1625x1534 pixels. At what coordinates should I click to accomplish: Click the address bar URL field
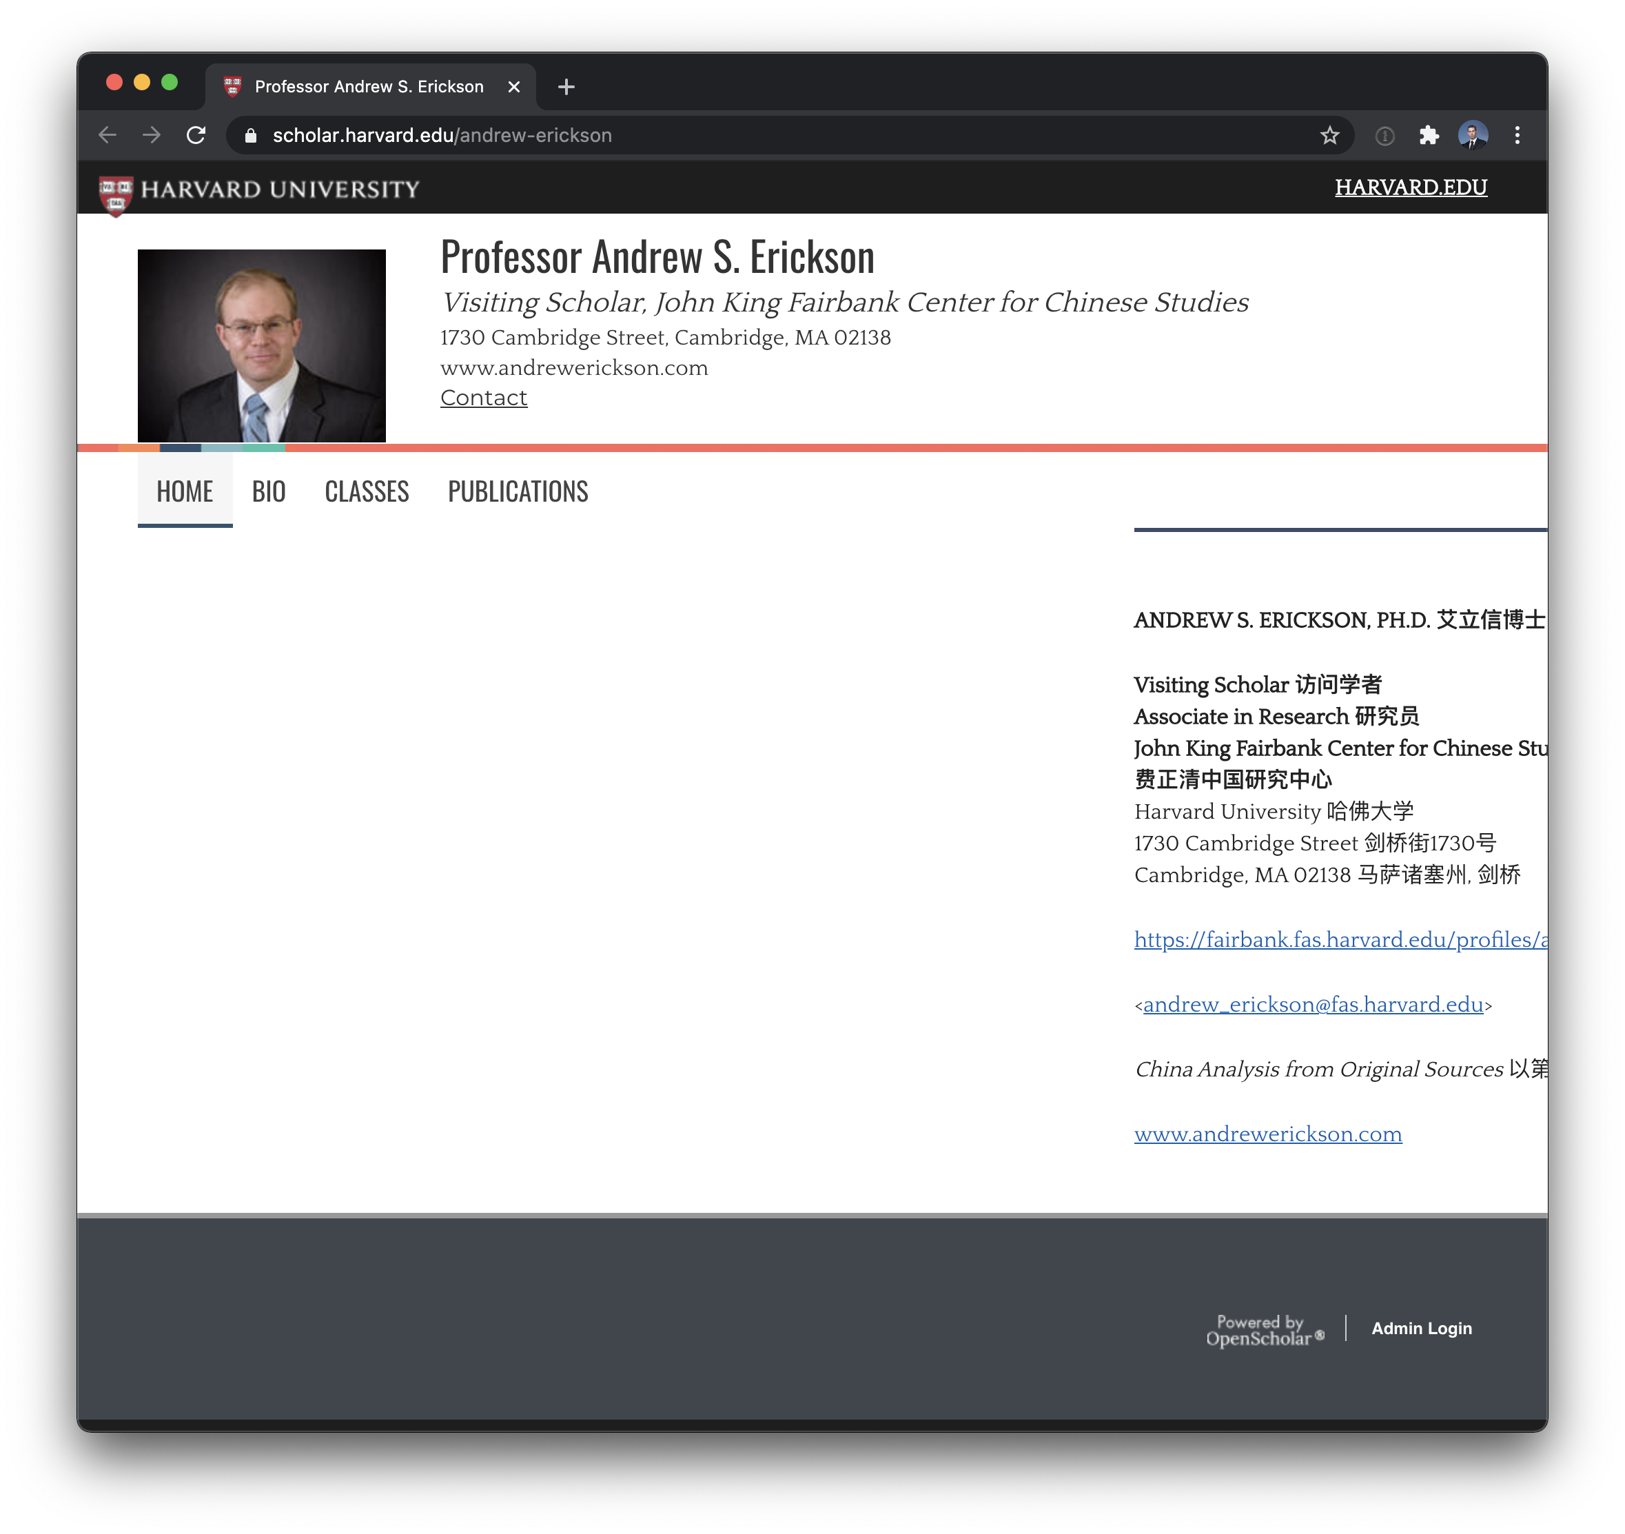[789, 135]
